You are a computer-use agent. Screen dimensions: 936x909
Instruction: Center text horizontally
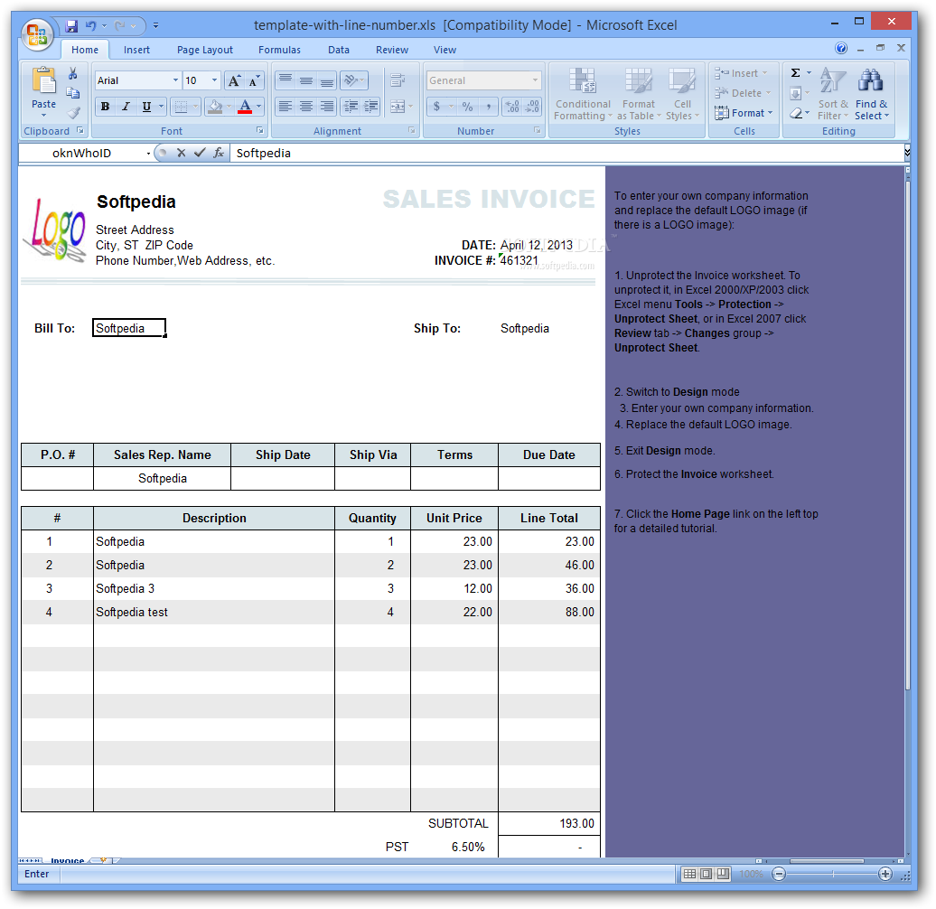[305, 107]
